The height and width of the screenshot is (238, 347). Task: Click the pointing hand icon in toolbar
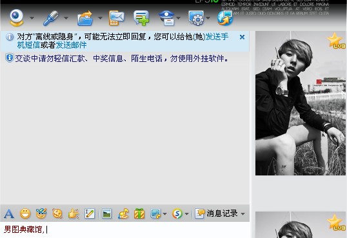(74, 213)
